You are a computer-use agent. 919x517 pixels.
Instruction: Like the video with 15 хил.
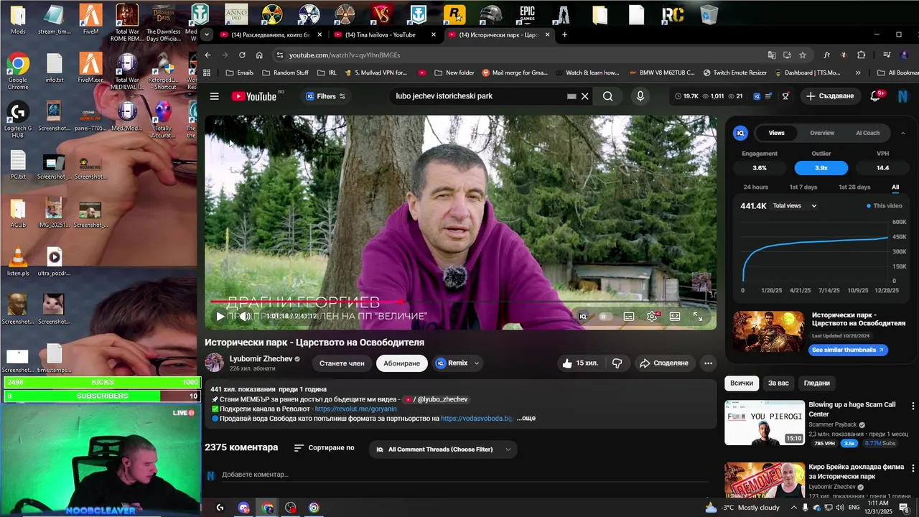click(580, 363)
